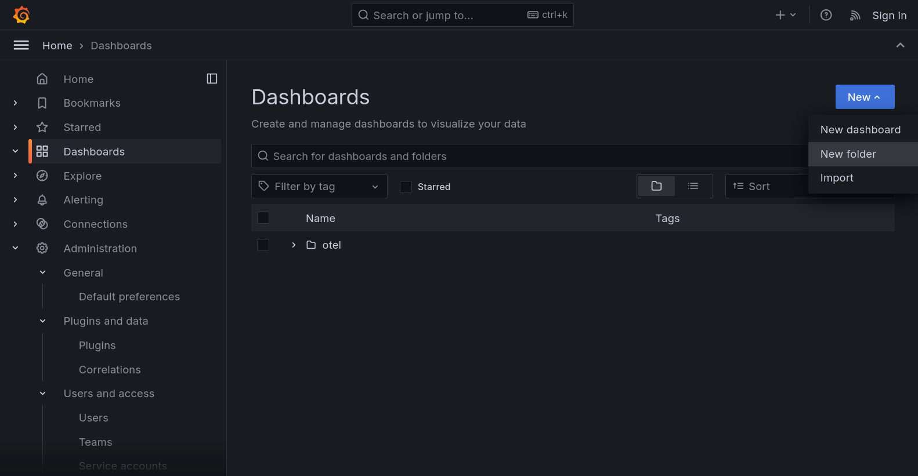Click the hamburger menu toggle icon
The image size is (918, 476).
click(21, 45)
